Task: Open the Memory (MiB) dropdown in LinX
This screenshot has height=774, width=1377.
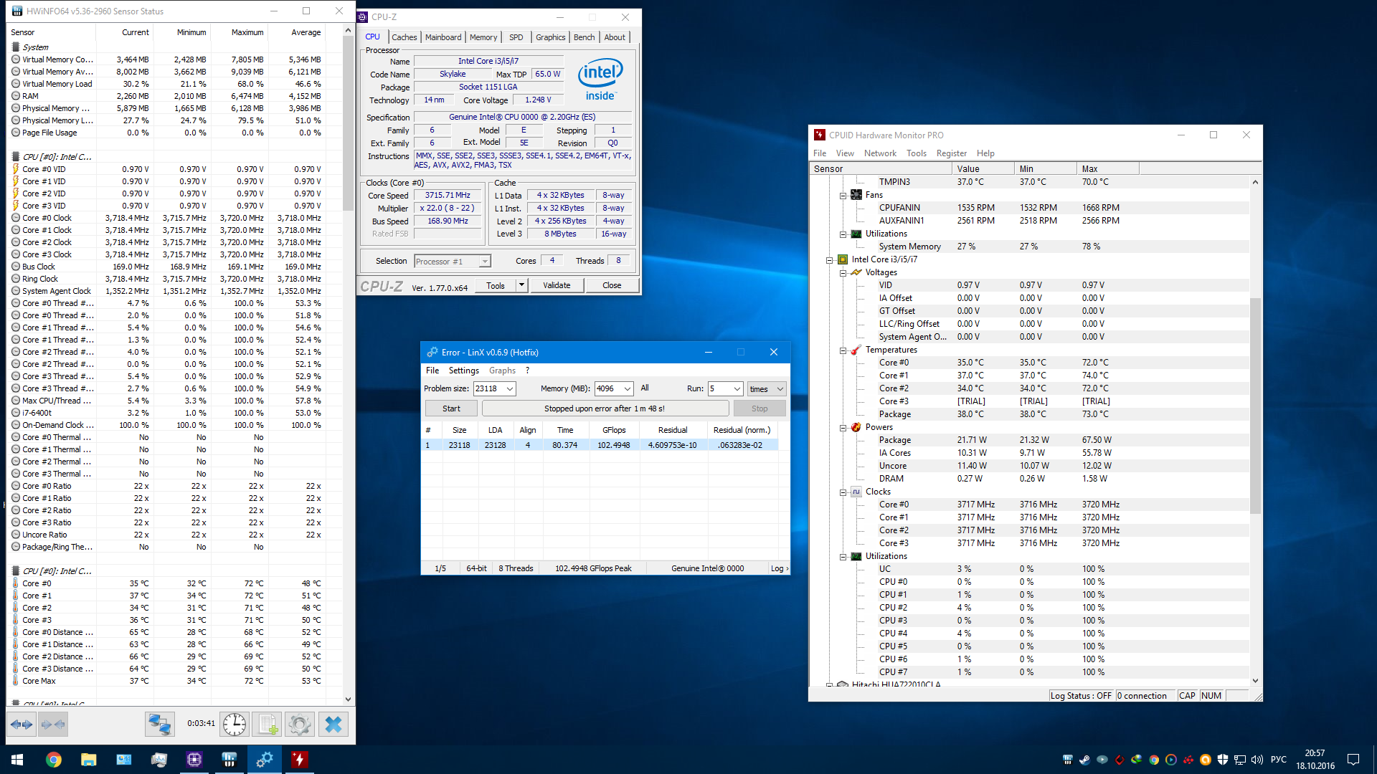Action: 627,388
